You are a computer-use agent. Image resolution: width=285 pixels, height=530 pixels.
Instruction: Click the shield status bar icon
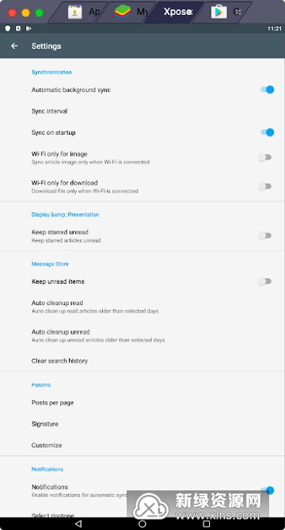8,29
